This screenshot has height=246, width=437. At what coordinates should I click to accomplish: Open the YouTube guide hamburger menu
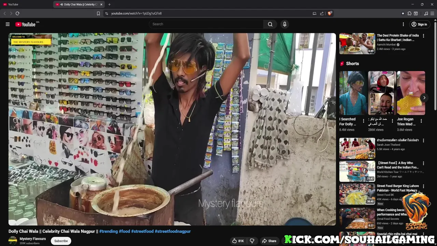coord(8,24)
